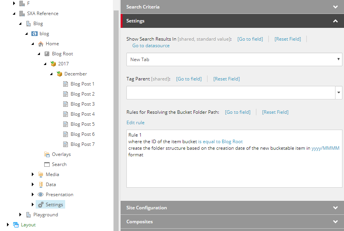The height and width of the screenshot is (231, 344).
Task: Click the Search page icon in tree
Action: [47, 164]
